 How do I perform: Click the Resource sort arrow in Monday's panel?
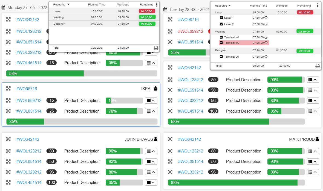coord(68,5)
